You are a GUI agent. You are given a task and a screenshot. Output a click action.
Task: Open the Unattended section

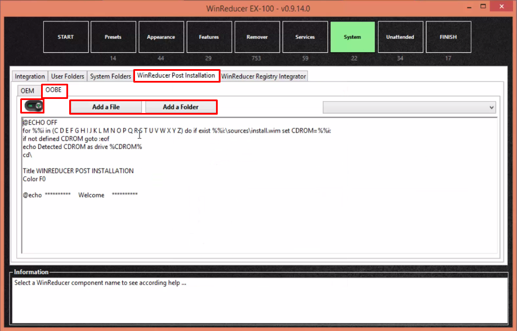[401, 37]
